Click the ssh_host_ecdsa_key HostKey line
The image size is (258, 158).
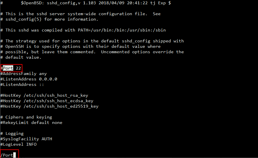[x=47, y=101]
